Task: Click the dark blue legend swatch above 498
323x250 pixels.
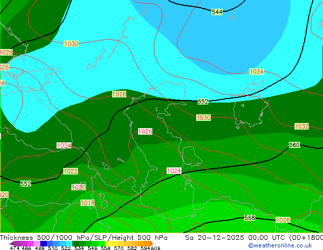Action: pyautogui.click(x=43, y=243)
